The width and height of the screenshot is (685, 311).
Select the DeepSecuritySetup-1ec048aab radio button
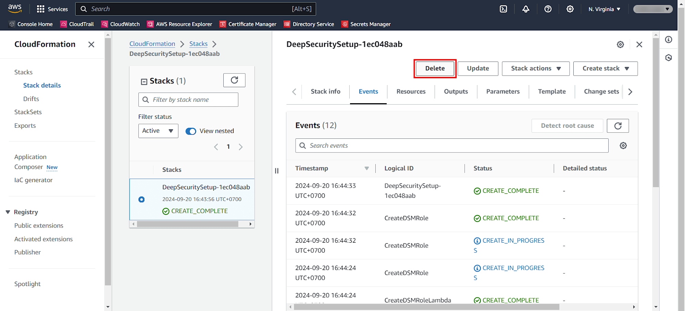[x=141, y=199]
